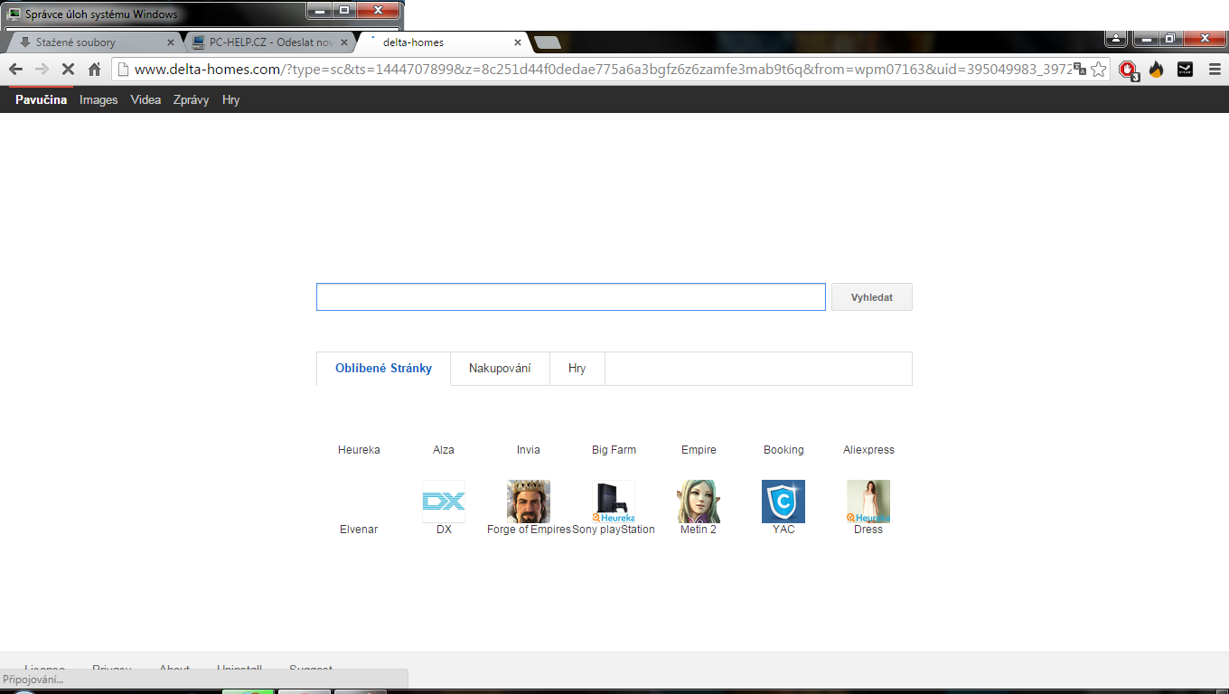Image resolution: width=1229 pixels, height=694 pixels.
Task: Maximize the Task Manager window
Action: [x=344, y=11]
